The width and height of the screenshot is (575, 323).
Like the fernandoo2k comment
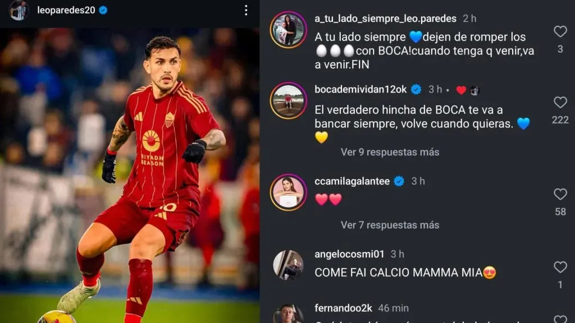(x=560, y=319)
